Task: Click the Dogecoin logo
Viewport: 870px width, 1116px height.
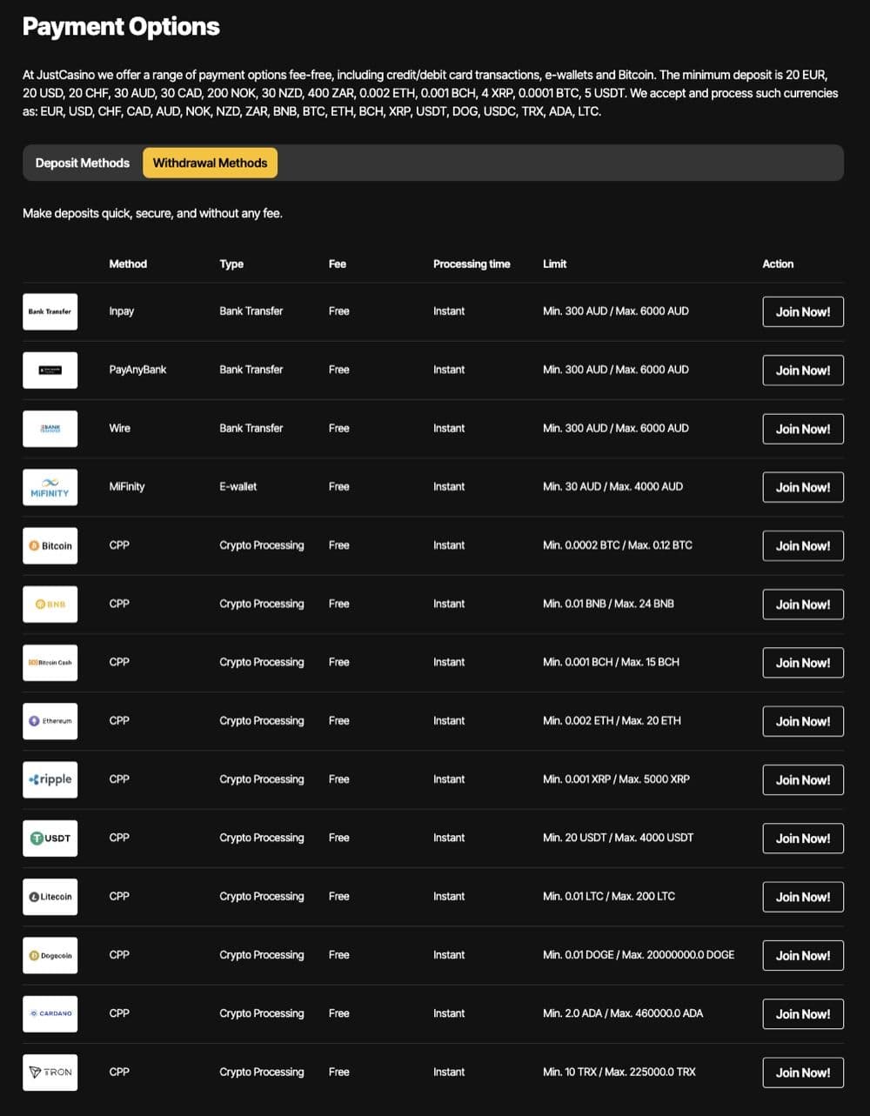Action: [50, 955]
